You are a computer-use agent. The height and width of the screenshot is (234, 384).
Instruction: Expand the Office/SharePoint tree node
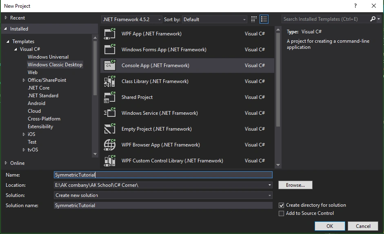point(24,80)
